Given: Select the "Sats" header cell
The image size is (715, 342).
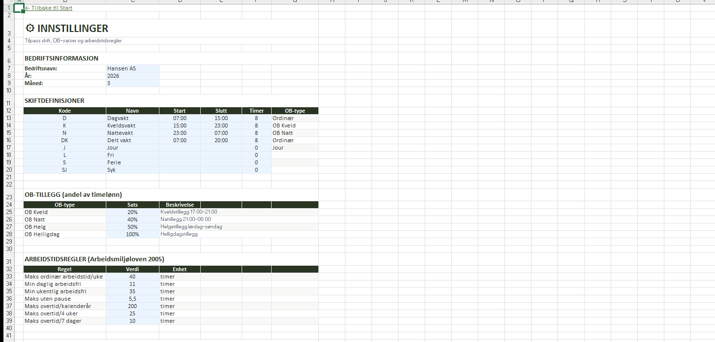Looking at the screenshot, I should 132,205.
